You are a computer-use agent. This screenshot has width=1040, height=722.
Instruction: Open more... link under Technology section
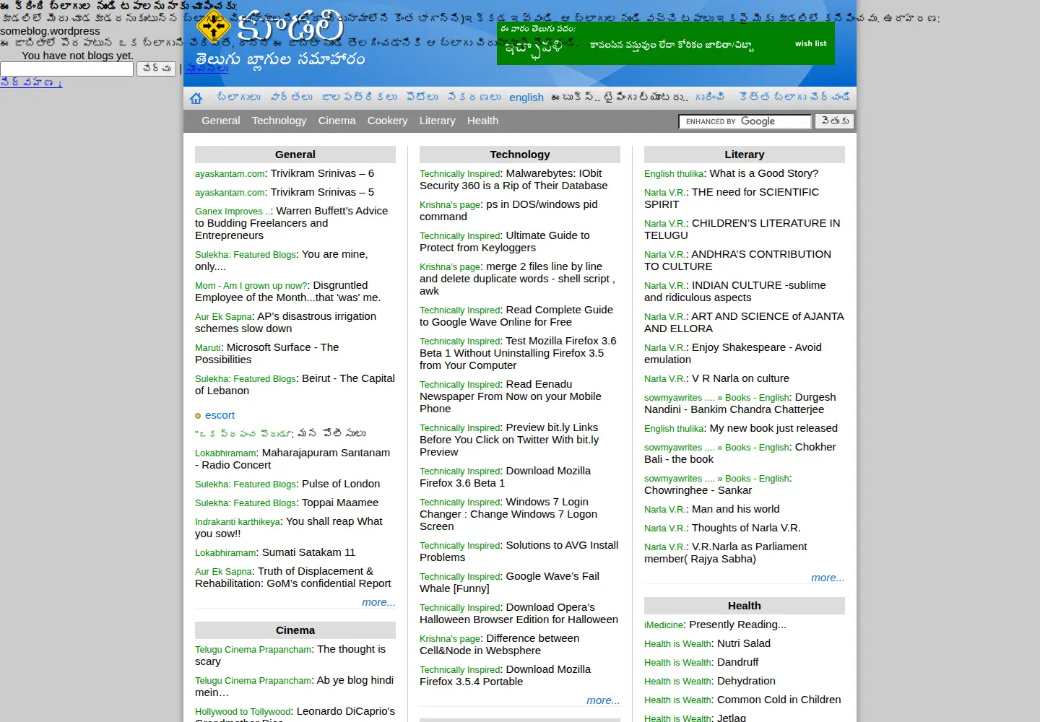603,700
